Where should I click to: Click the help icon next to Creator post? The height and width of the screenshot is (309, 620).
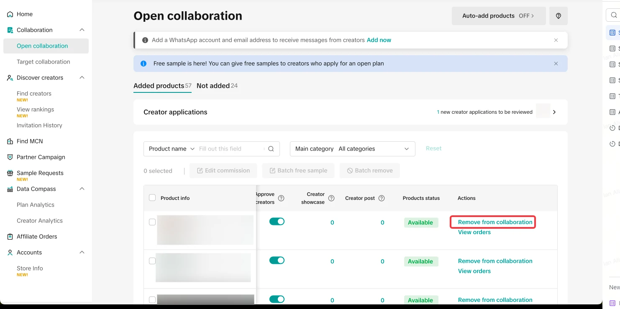pos(382,198)
